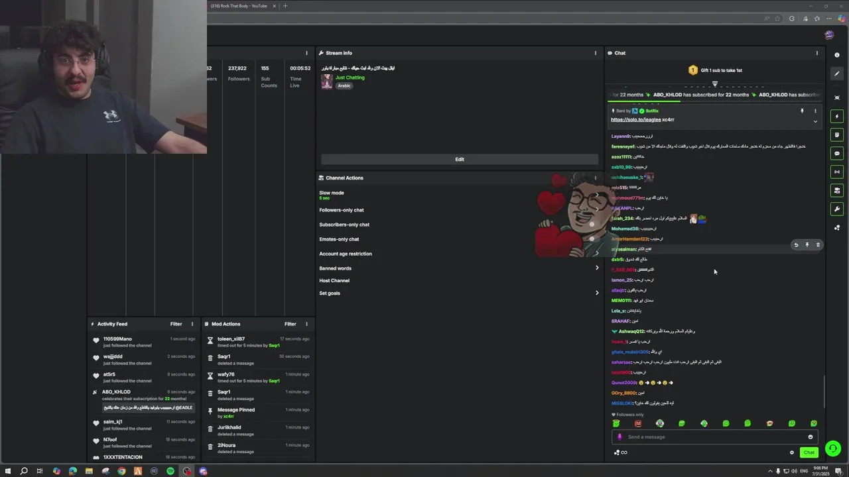This screenshot has height=477, width=849.
Task: Open the emoji picker in message box
Action: (810, 437)
